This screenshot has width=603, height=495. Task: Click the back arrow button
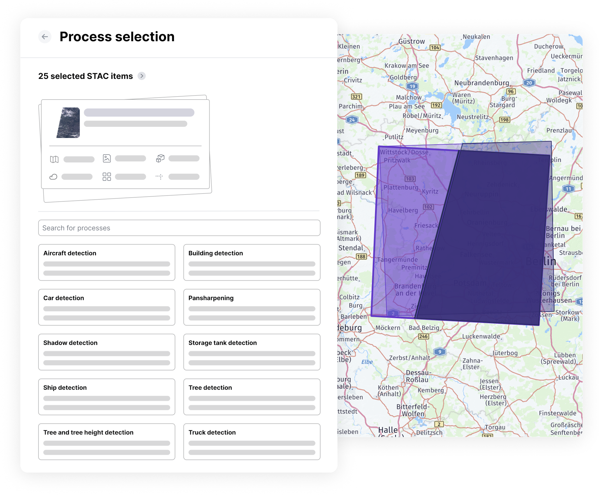45,37
